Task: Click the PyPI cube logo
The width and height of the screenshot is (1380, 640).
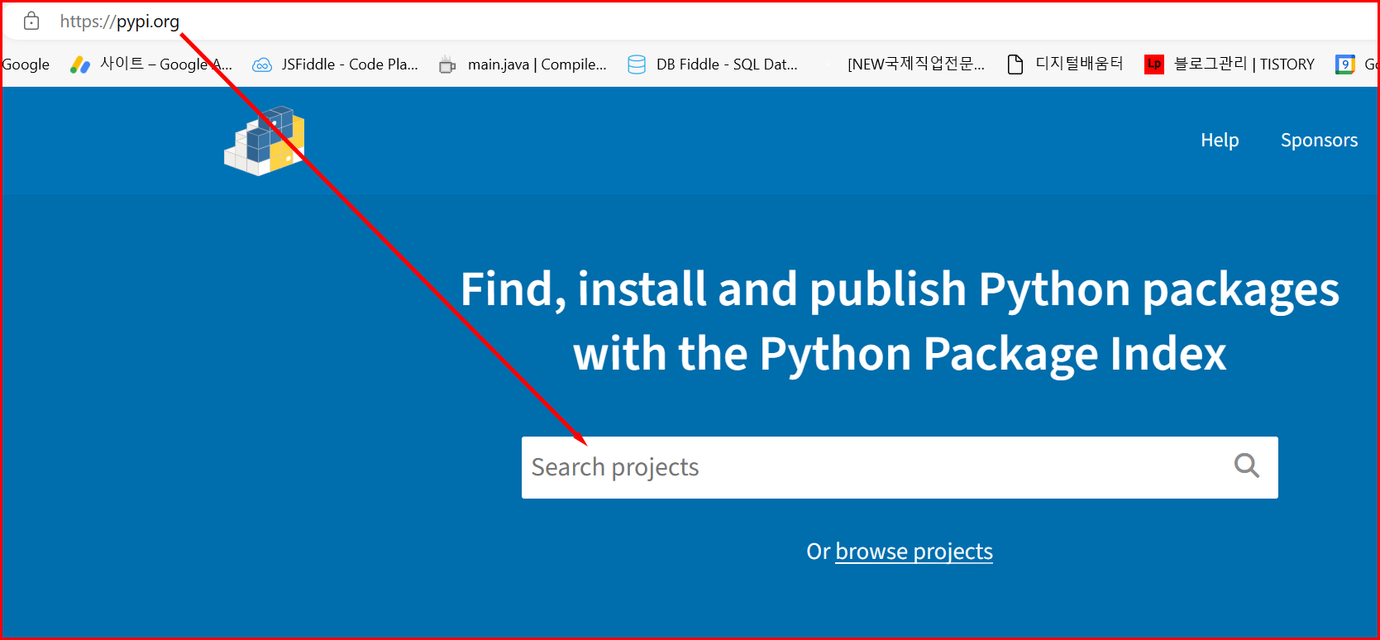Action: tap(265, 141)
